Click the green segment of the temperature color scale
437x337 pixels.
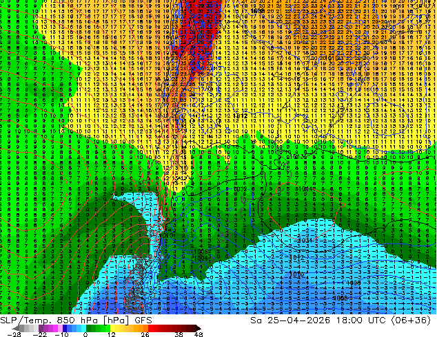(98, 328)
